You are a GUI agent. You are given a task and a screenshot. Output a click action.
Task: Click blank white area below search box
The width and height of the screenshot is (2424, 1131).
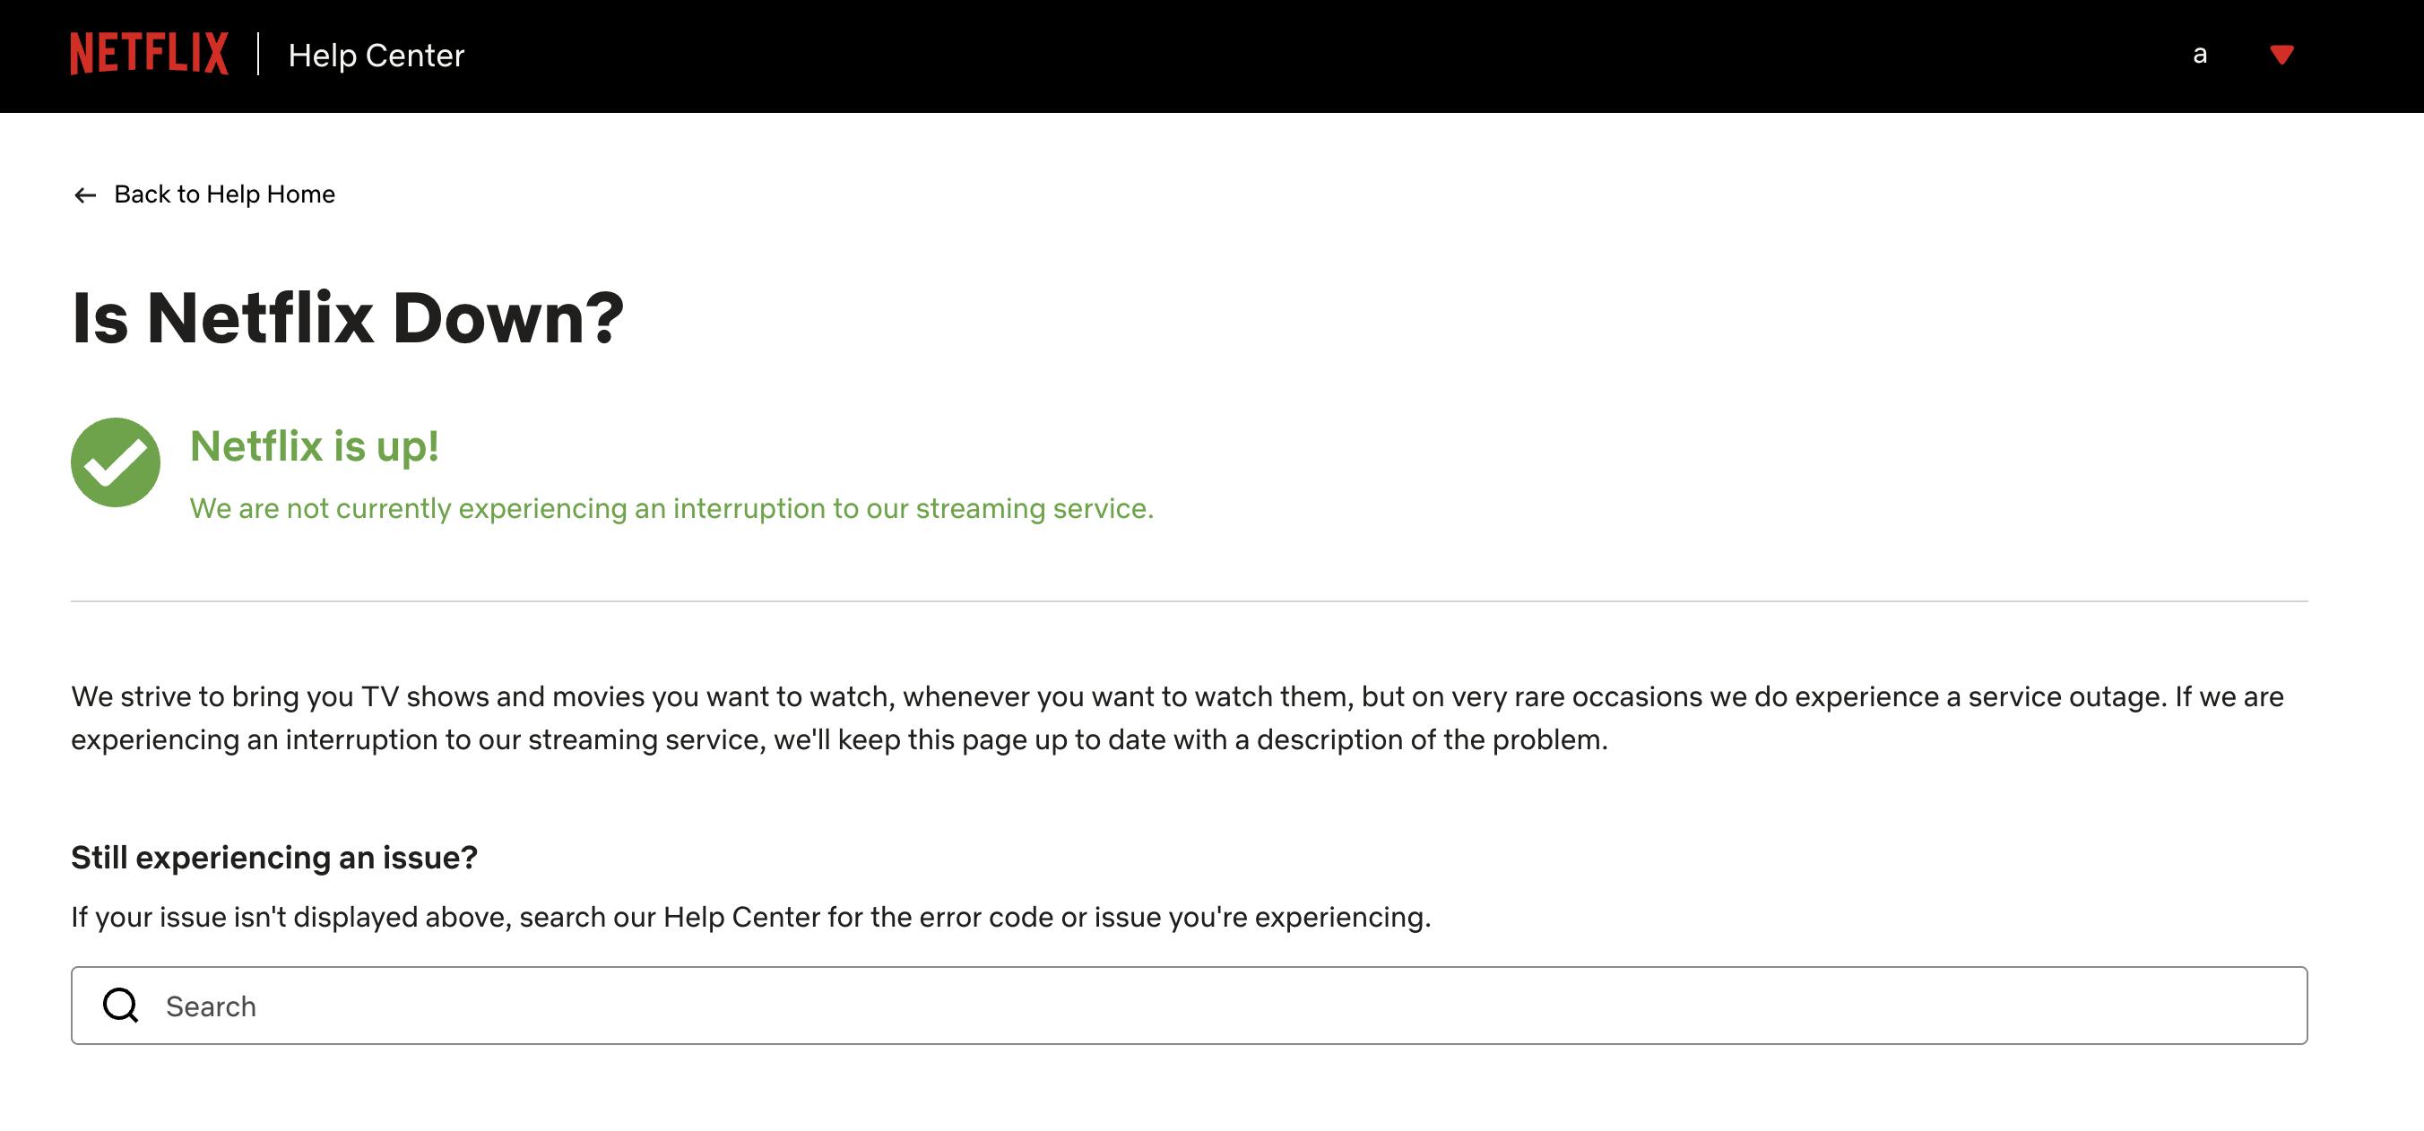click(1190, 1090)
